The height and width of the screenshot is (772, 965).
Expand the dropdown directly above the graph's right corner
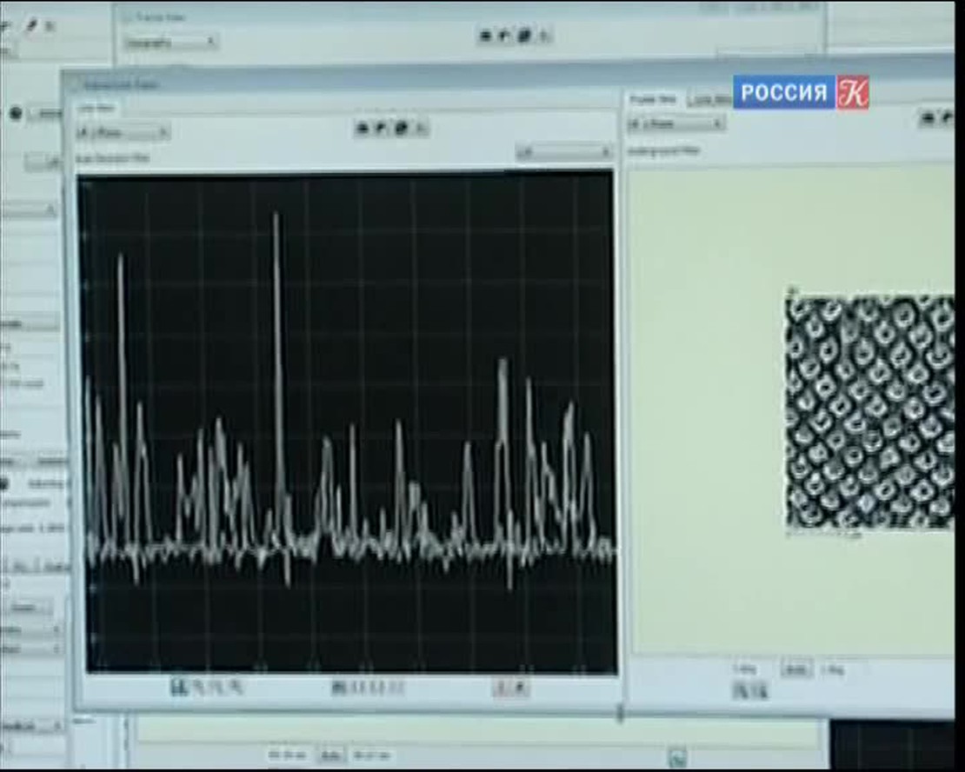pos(563,153)
